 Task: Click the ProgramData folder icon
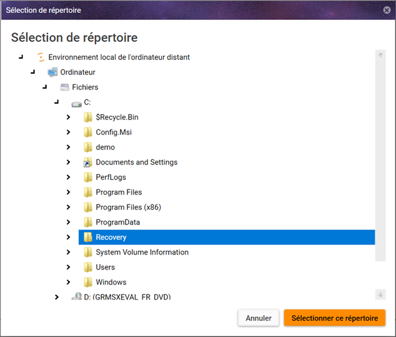tap(88, 222)
